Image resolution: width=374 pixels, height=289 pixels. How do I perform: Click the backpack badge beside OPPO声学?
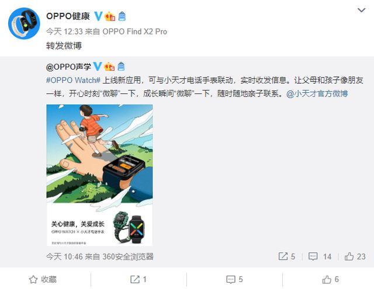pyautogui.click(x=121, y=67)
